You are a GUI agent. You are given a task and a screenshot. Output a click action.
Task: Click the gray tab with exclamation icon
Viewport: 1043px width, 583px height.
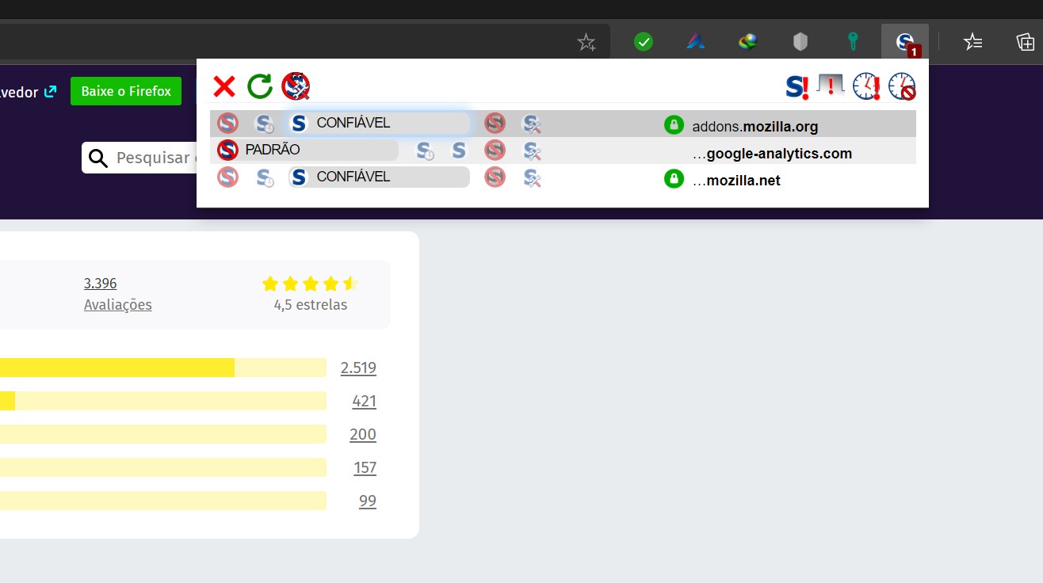(831, 86)
